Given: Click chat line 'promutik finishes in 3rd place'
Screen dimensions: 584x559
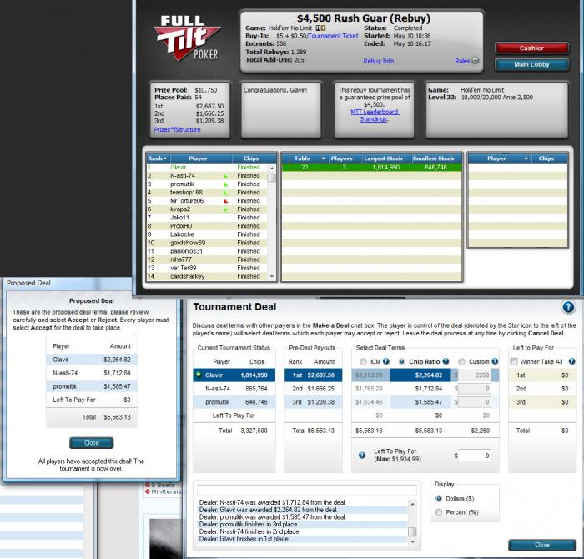Looking at the screenshot, I should [248, 524].
